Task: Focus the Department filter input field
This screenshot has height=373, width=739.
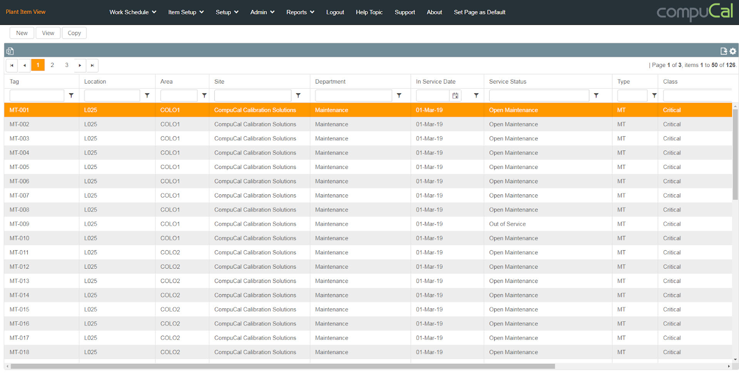Action: (353, 96)
